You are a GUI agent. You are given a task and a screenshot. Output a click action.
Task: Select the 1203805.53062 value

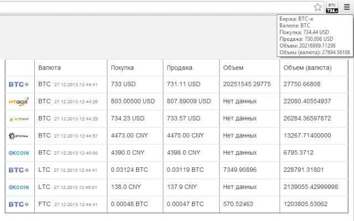point(305,204)
